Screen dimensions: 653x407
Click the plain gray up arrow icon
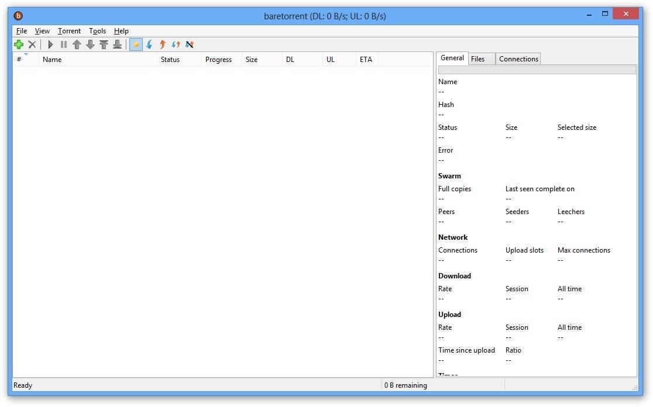pos(77,44)
